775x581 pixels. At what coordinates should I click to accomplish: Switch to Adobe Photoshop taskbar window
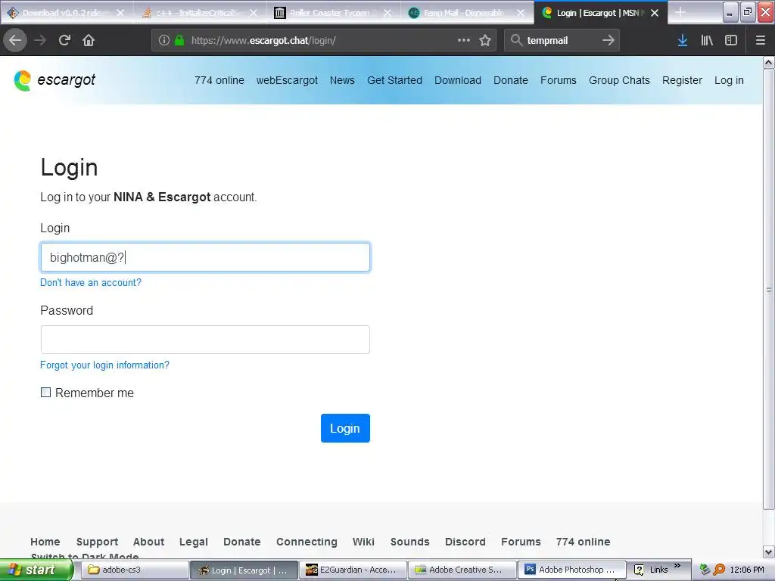pyautogui.click(x=571, y=570)
